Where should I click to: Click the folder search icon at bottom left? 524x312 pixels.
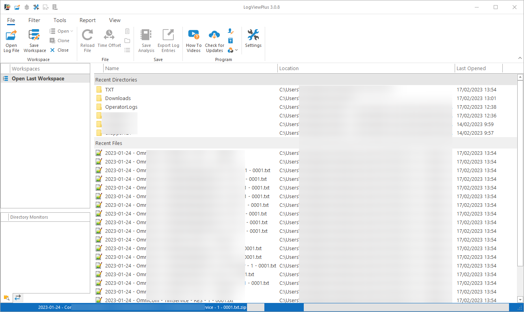click(x=6, y=297)
